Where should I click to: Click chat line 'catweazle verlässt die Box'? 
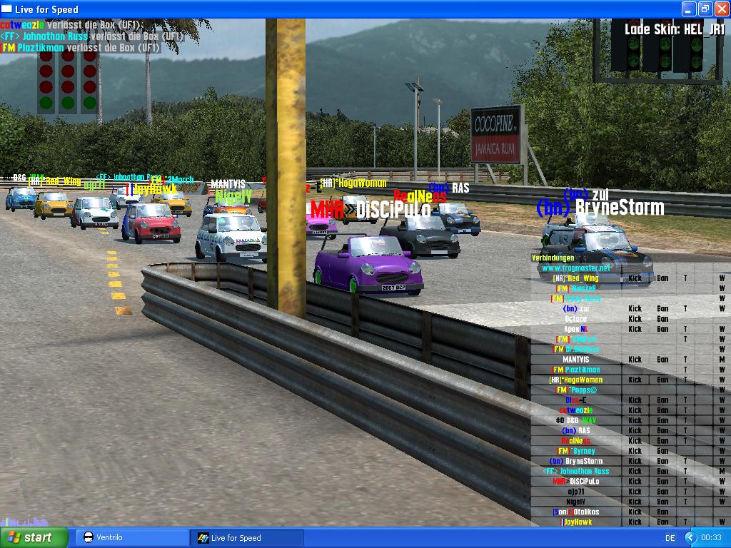coord(71,25)
